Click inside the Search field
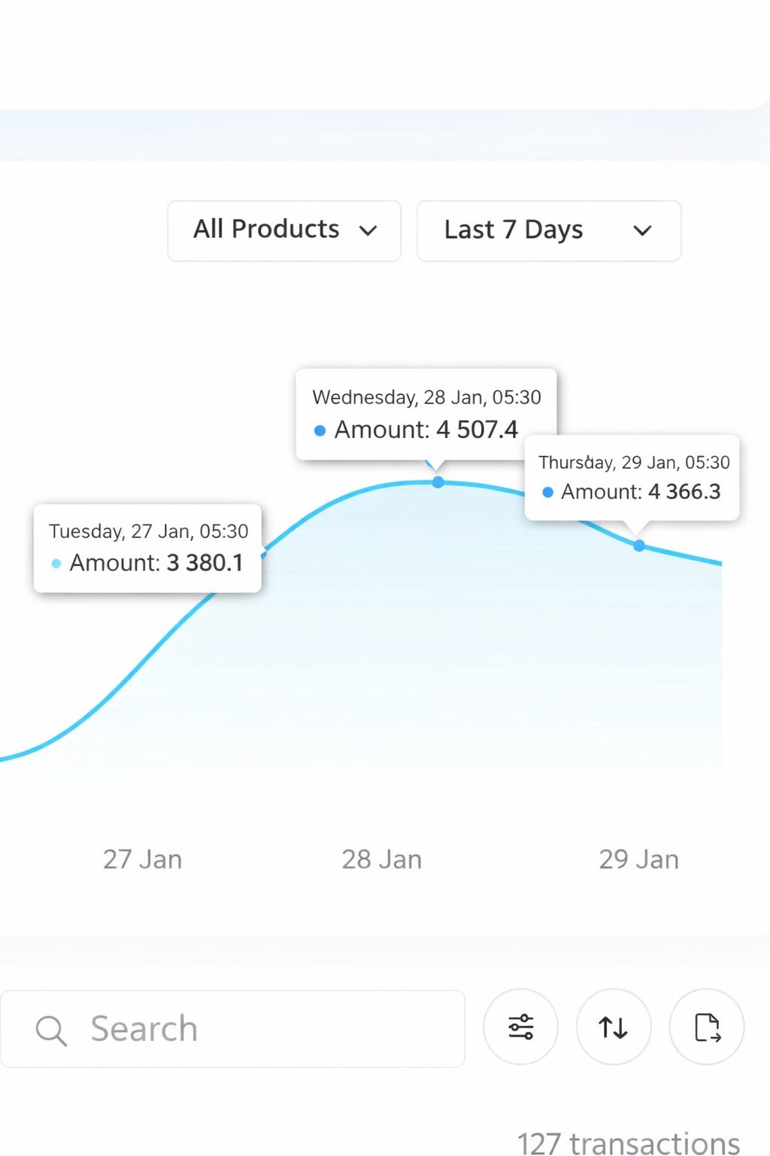The image size is (770, 1156). tap(226, 1029)
